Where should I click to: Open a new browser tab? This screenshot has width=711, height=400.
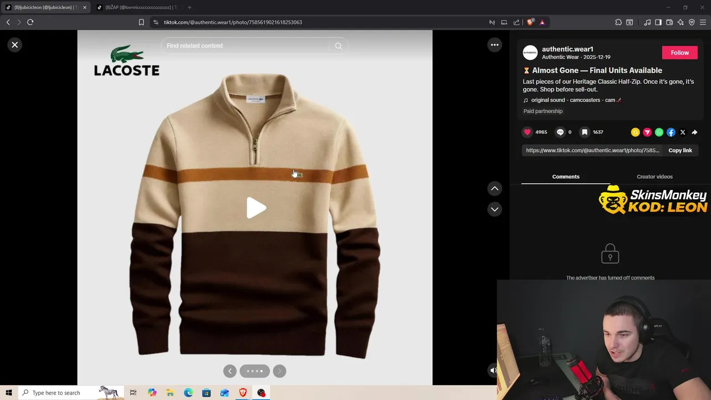tap(189, 7)
